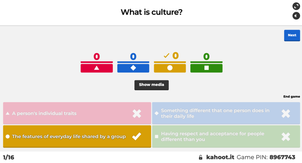Click the lock icon beside kahoot.it
302x163 pixels.
click(201, 157)
